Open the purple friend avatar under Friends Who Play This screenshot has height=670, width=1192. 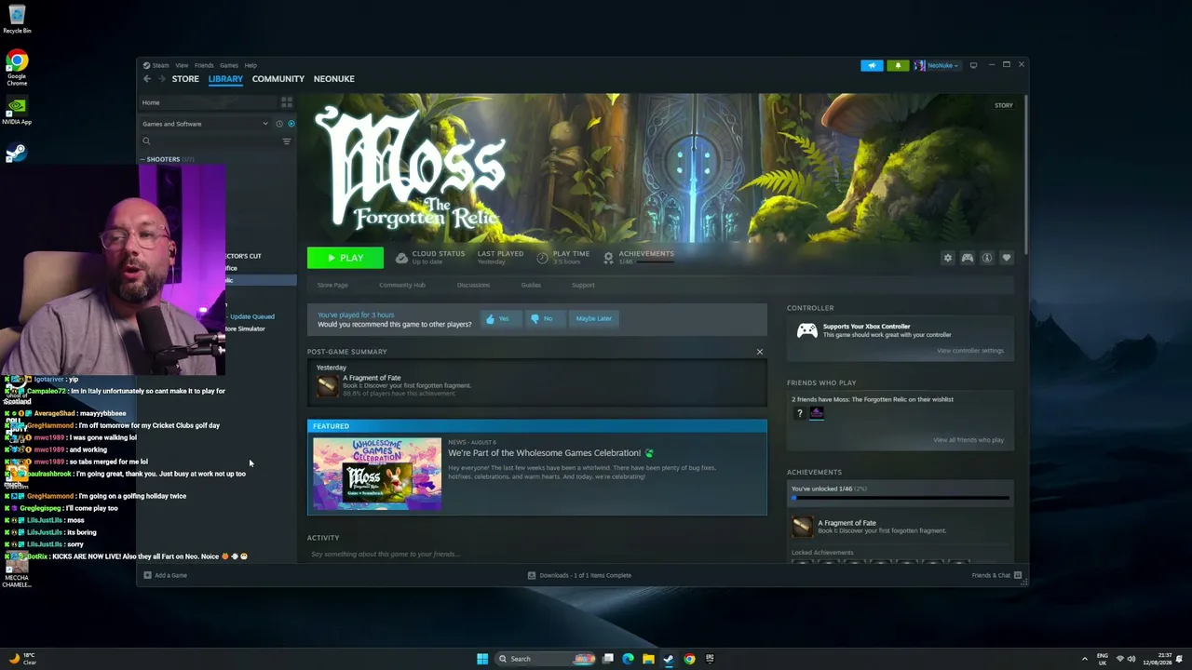point(817,413)
